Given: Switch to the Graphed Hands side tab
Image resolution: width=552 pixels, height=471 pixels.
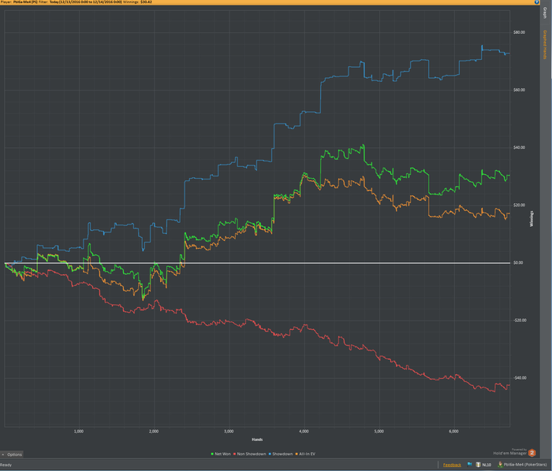Looking at the screenshot, I should click(x=545, y=44).
